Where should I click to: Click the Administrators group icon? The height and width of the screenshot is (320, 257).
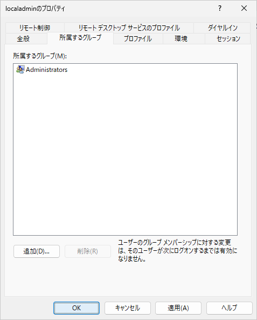20,70
